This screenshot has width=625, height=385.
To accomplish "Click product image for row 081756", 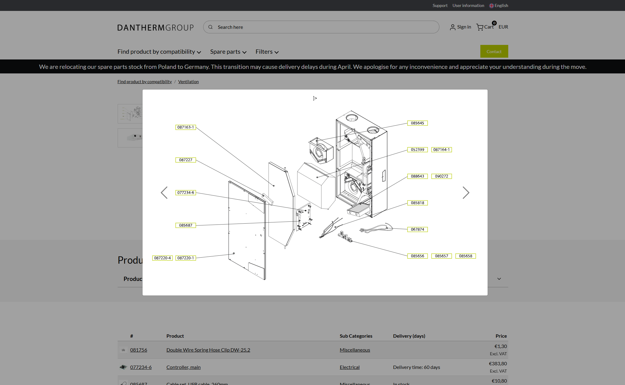I will point(123,350).
